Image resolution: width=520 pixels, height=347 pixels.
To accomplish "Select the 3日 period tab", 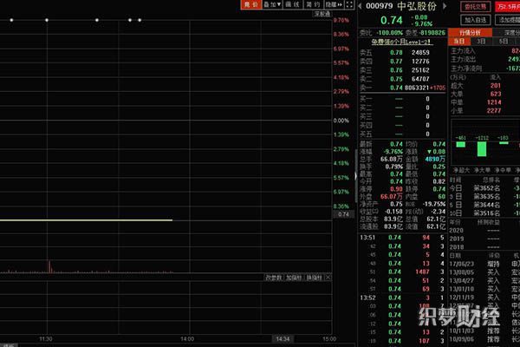I will click(482, 41).
